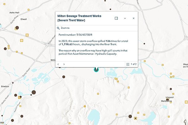Click the permit number T/36/45730/R text
This screenshot has width=188, height=125.
click(84, 35)
